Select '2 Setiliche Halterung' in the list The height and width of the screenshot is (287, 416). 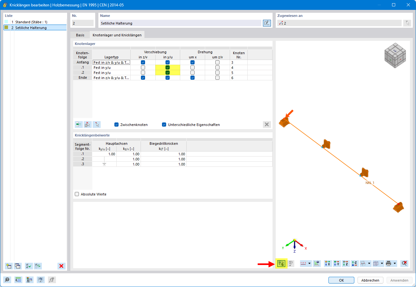point(35,28)
